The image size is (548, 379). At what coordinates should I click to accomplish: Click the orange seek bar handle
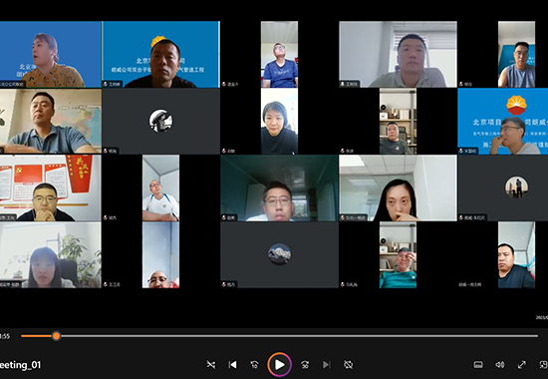(x=56, y=336)
